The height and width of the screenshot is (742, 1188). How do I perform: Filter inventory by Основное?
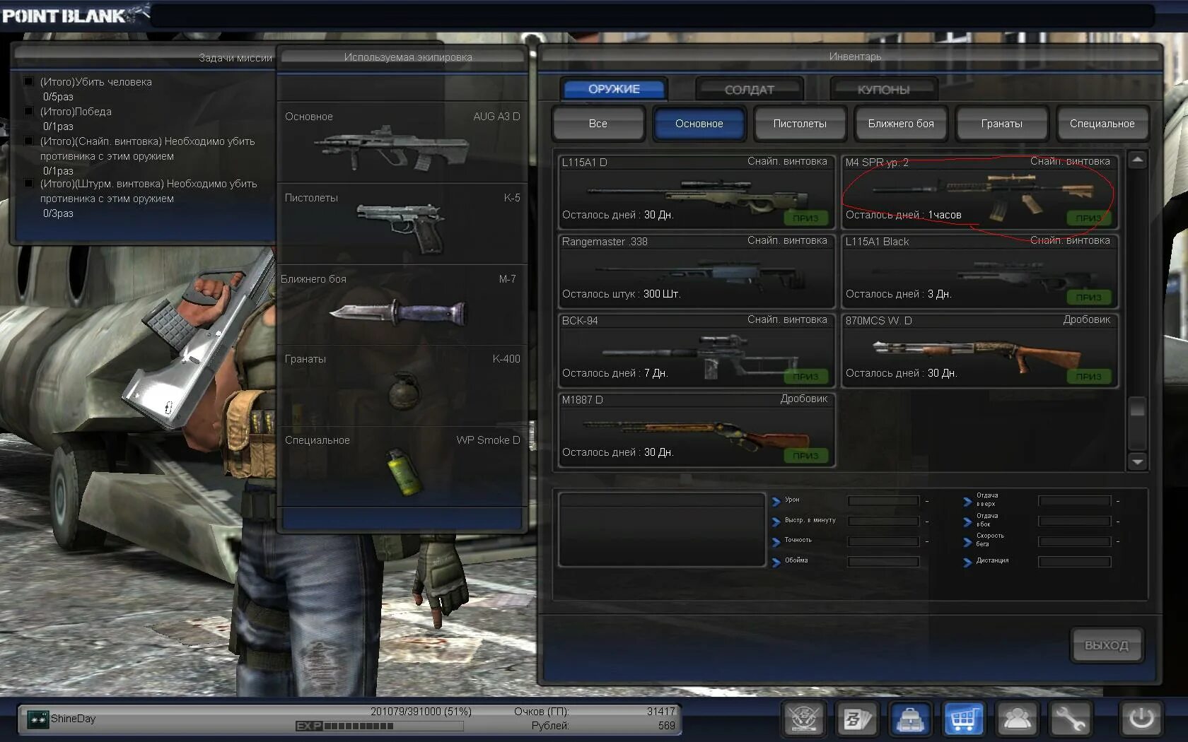click(x=699, y=124)
